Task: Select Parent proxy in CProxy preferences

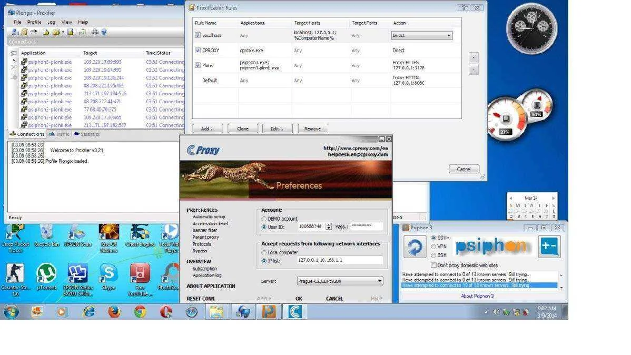Action: (x=205, y=237)
